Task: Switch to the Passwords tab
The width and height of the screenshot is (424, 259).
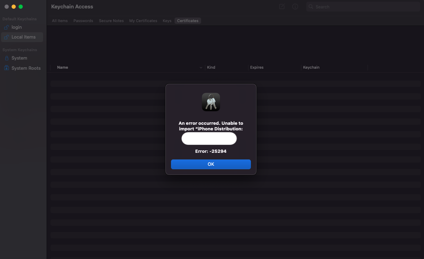Action: [x=83, y=21]
